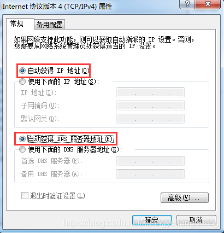
Task: Click the IP 地址 input field
Action: point(150,92)
